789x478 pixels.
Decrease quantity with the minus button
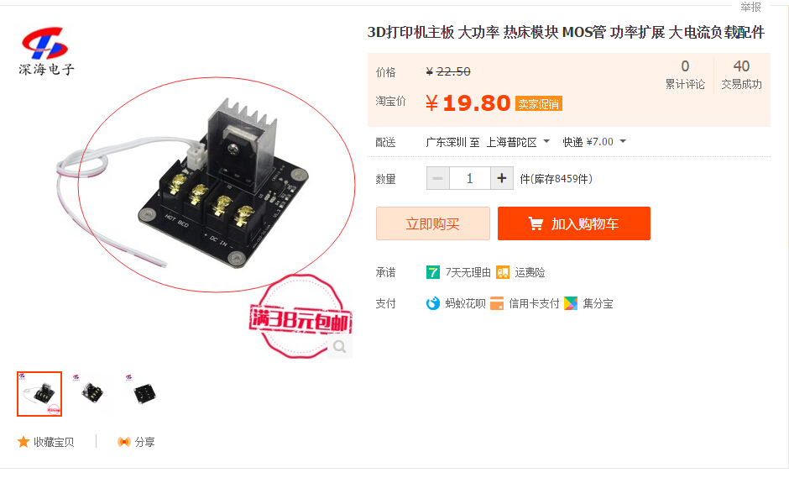[x=438, y=178]
